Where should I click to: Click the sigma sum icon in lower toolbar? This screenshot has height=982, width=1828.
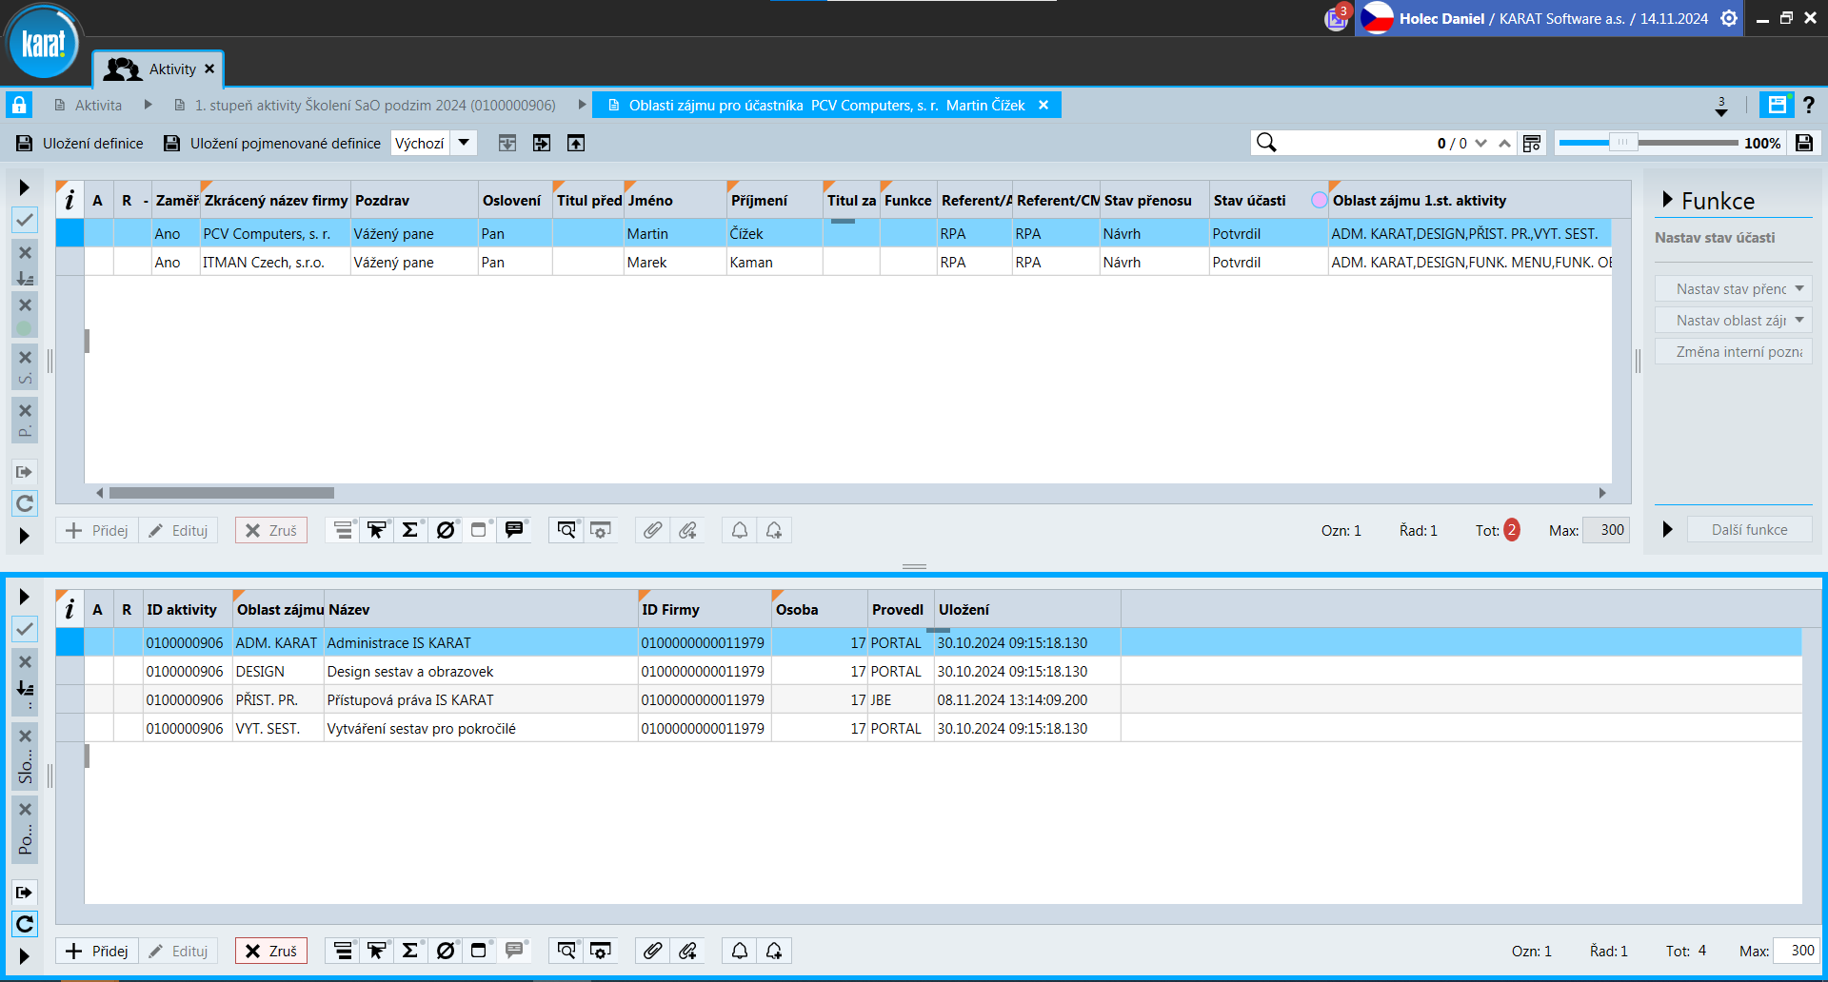[410, 951]
